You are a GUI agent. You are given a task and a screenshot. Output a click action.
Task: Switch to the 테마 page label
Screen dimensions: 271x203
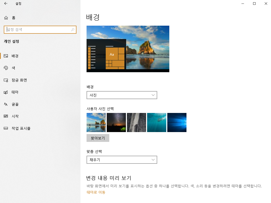point(15,92)
